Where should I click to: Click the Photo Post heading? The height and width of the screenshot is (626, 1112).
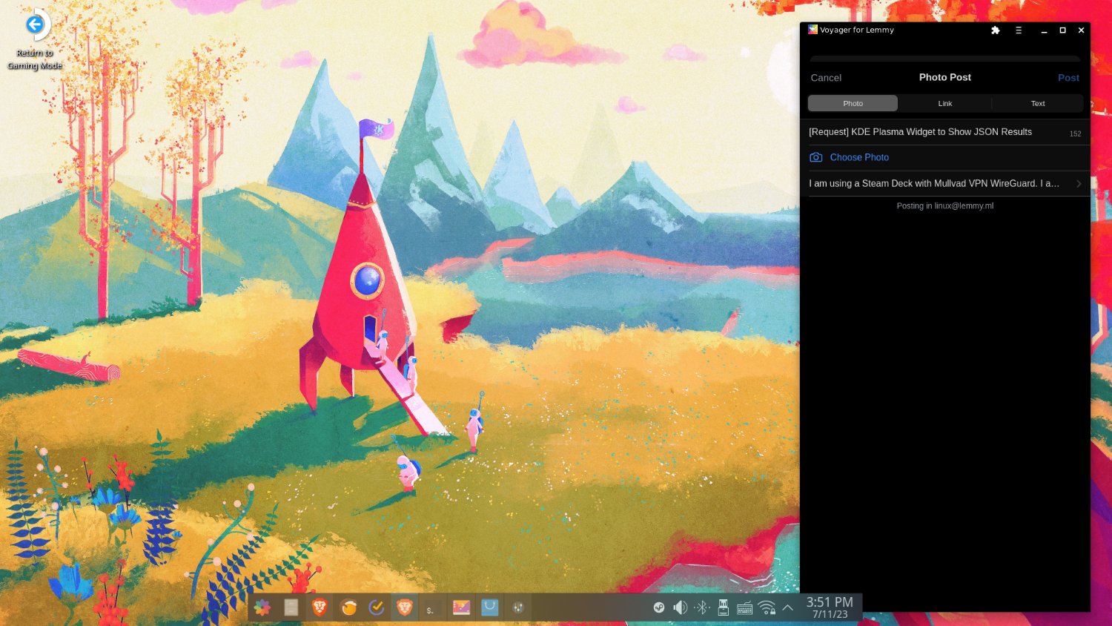click(944, 77)
